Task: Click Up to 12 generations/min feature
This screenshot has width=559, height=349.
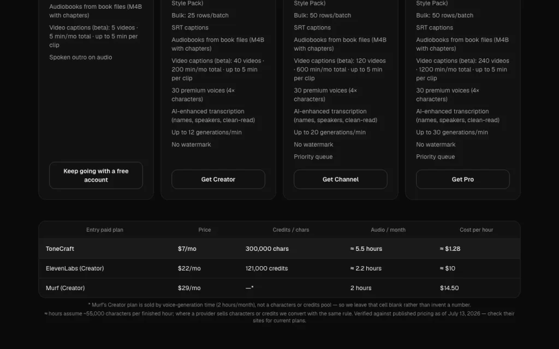Action: (x=206, y=132)
